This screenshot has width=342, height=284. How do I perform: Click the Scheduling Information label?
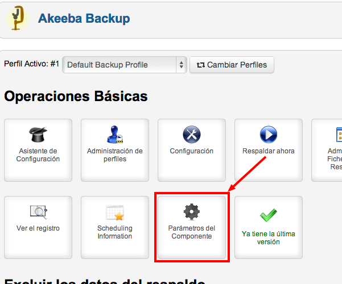pos(115,232)
